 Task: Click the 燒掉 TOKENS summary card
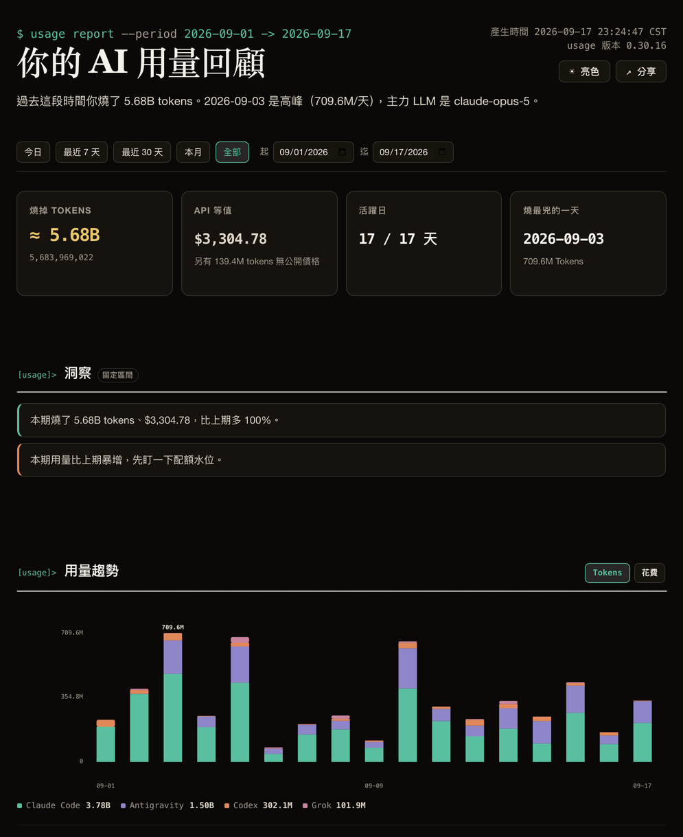click(95, 243)
